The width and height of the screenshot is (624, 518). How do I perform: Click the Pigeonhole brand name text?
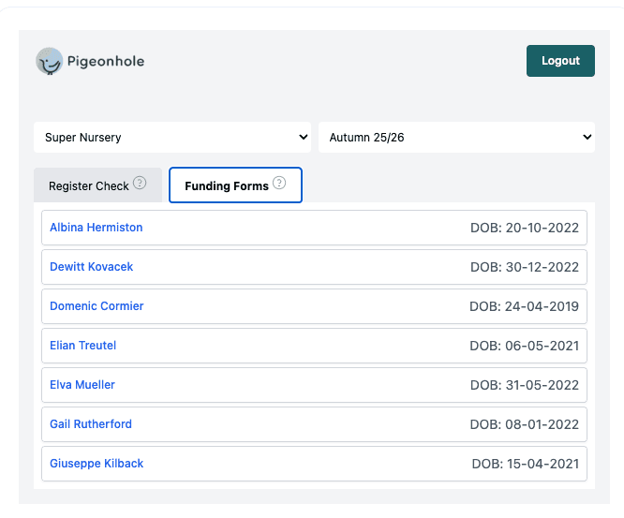pos(106,62)
